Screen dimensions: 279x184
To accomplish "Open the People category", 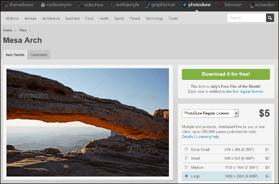I will (135, 18).
